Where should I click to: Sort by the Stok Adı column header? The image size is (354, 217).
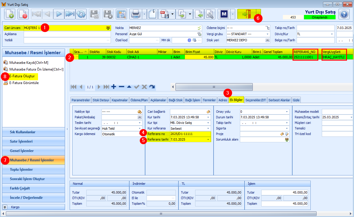142,52
